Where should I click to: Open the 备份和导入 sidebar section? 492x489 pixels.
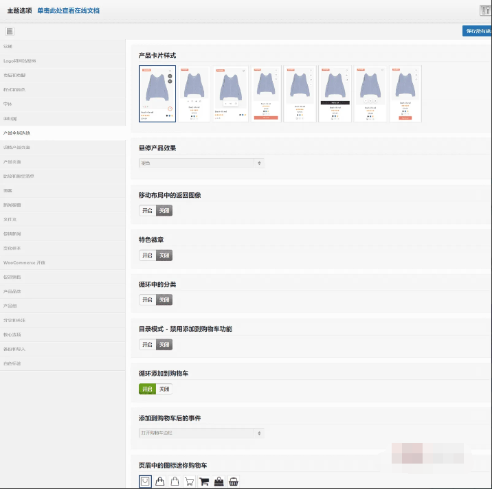point(63,349)
